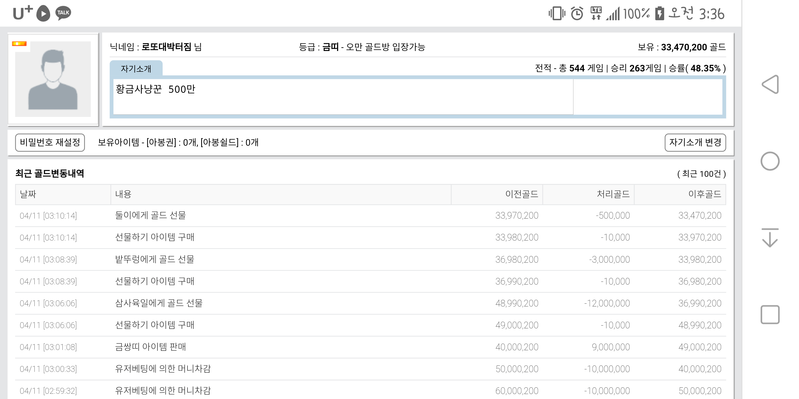
Task: Open recent apps square icon
Action: (770, 315)
